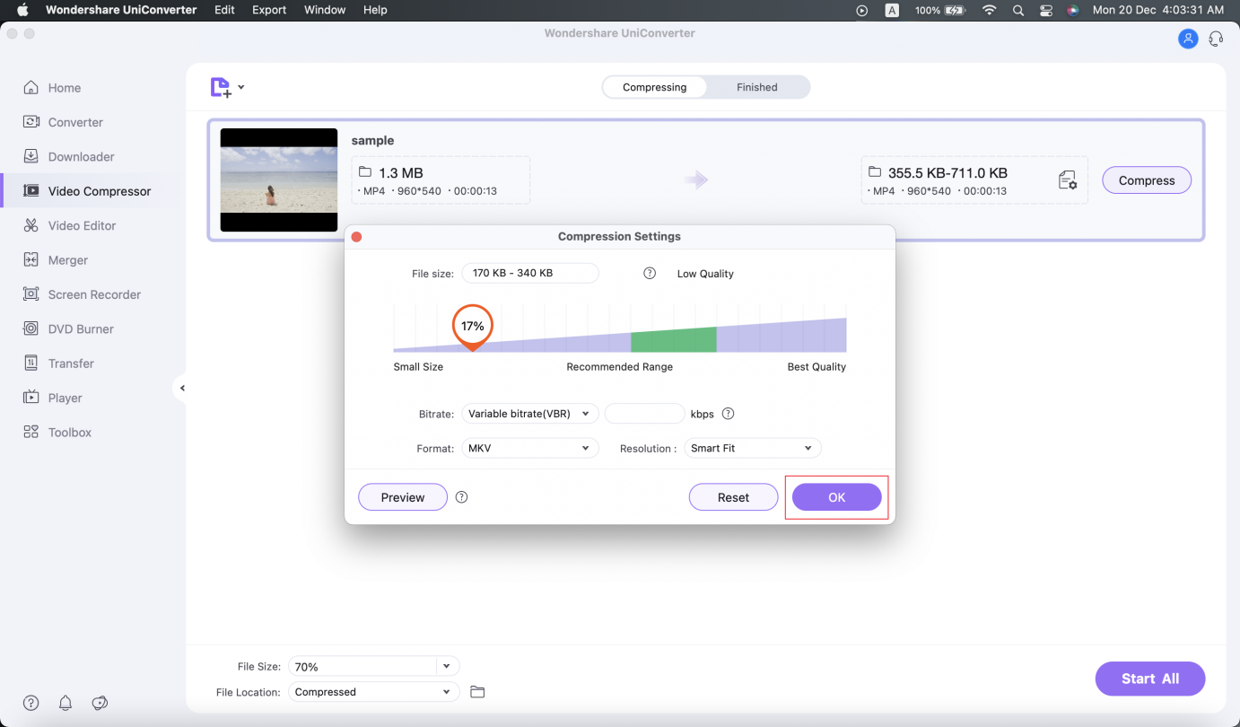
Task: Switch to the Finished tab
Action: tap(757, 87)
